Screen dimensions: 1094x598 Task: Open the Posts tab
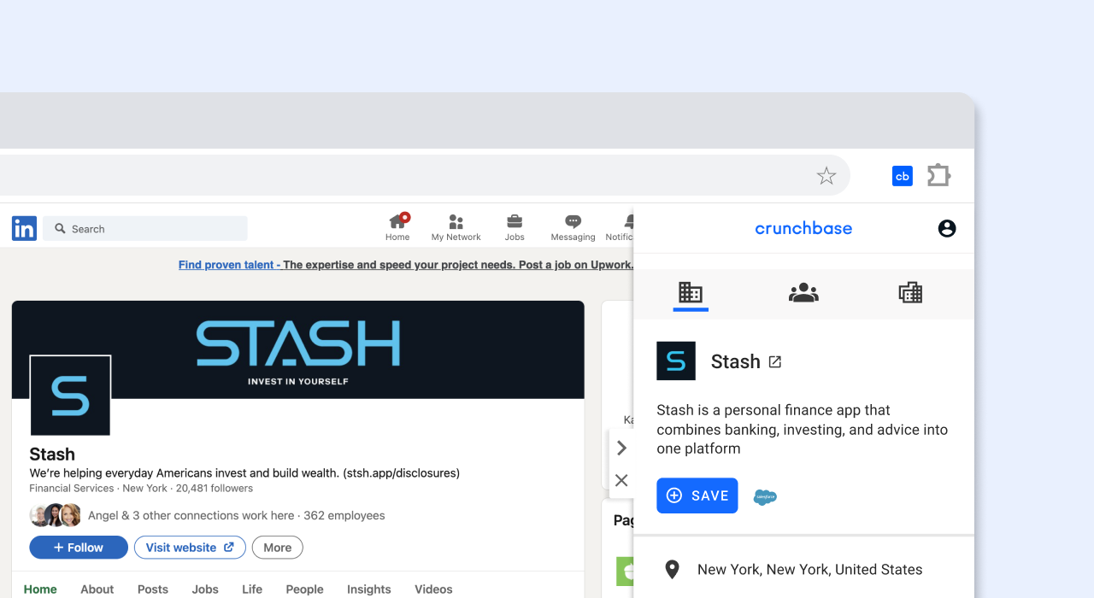(153, 589)
